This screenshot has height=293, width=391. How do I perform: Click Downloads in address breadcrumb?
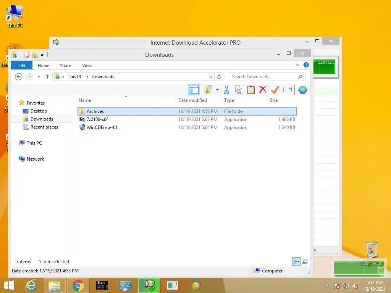point(103,77)
